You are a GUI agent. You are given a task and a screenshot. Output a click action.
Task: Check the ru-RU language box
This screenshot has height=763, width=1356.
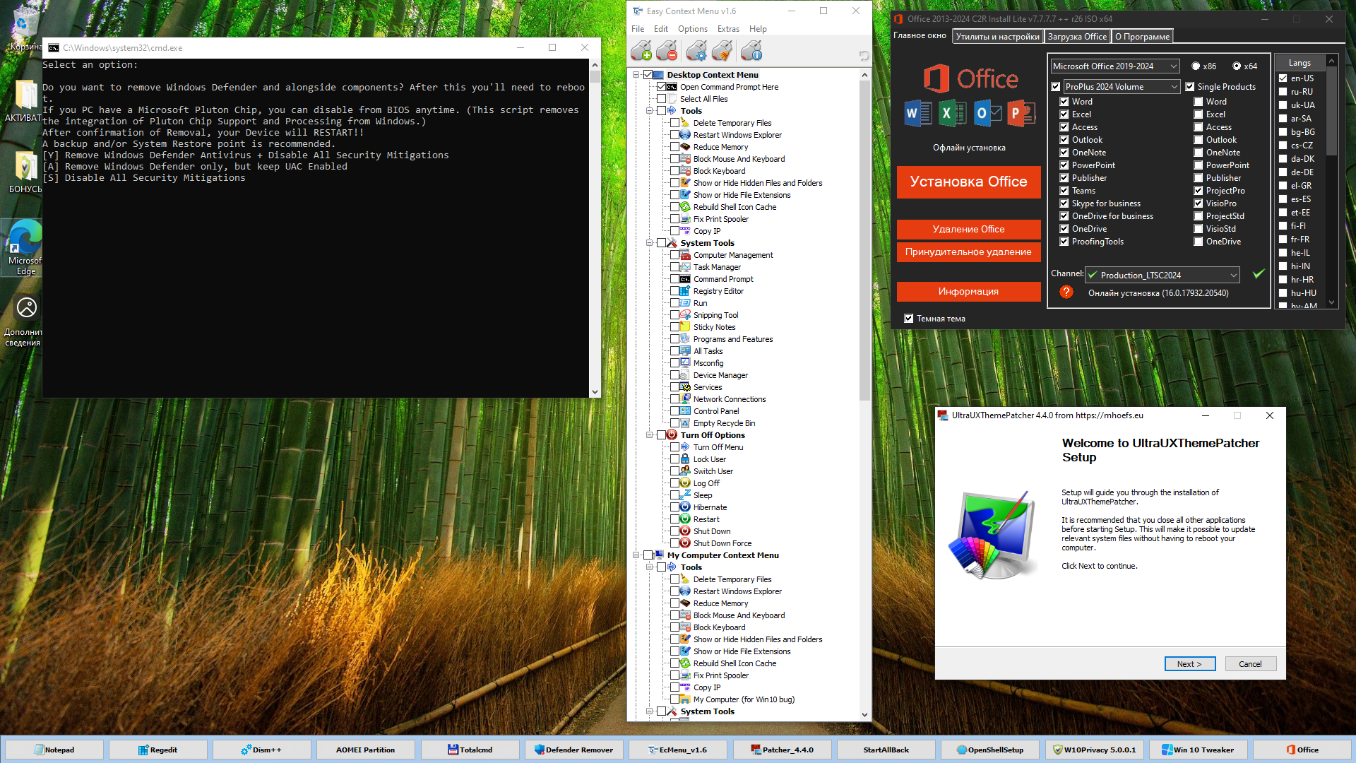click(x=1283, y=92)
